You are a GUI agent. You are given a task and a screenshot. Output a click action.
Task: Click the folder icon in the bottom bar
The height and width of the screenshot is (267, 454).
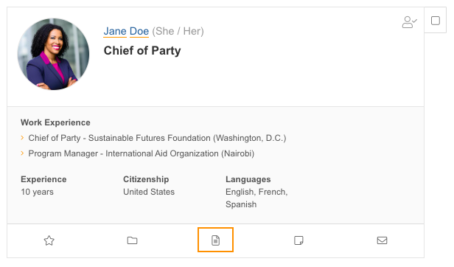click(x=133, y=240)
